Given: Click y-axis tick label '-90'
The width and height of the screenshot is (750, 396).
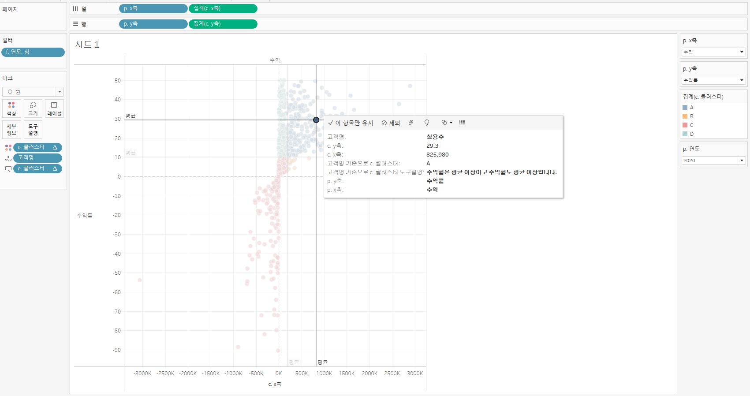Looking at the screenshot, I should point(116,350).
